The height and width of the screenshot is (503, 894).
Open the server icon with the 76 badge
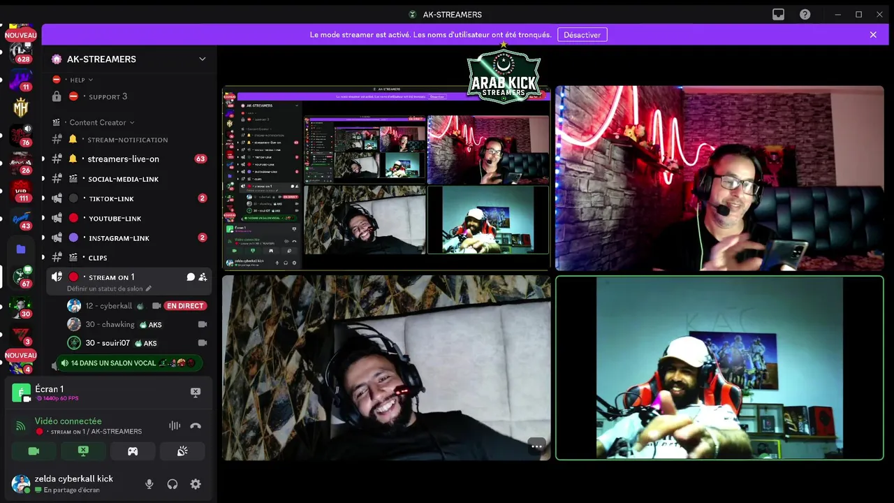click(22, 135)
